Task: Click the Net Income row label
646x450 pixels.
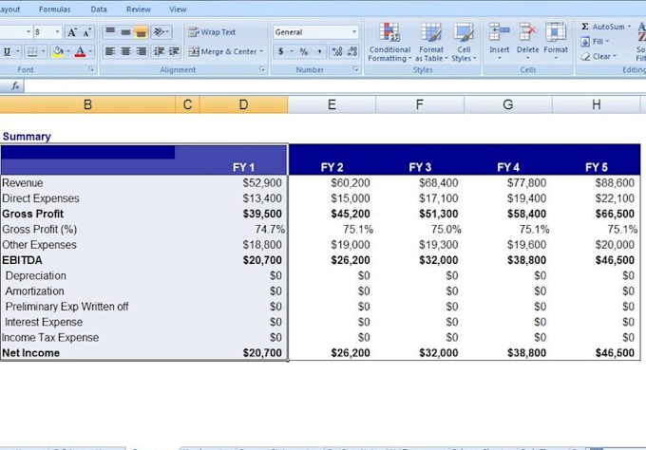Action: 31,353
